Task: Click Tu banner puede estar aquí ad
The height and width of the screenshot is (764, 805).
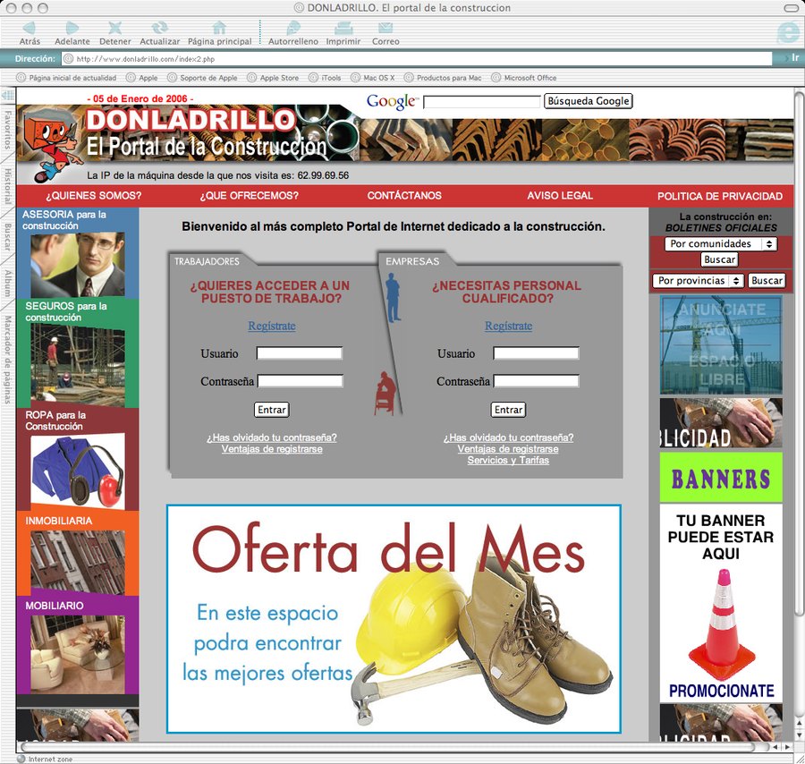Action: 721,603
